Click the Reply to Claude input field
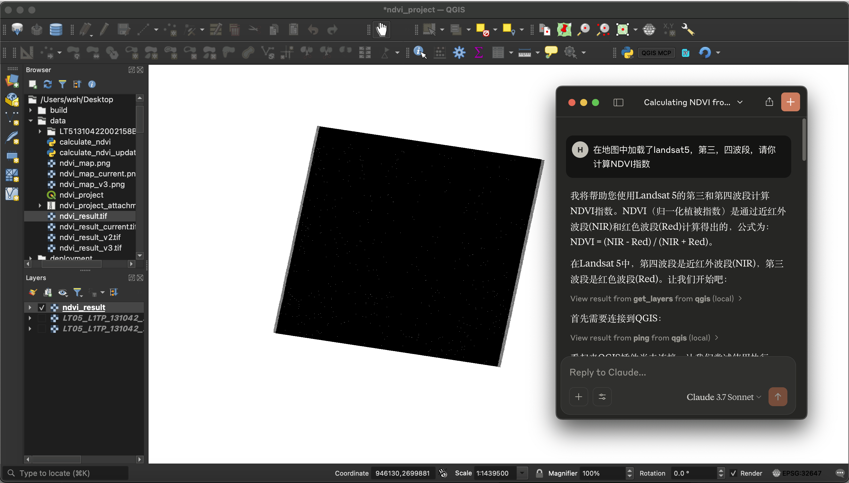Screen dimensions: 849x483 click(x=678, y=372)
